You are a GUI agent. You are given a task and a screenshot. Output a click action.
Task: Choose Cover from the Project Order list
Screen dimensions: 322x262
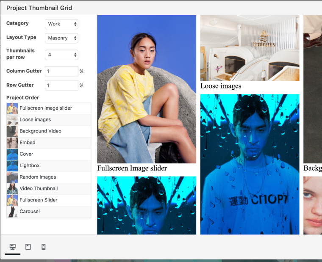pos(26,154)
